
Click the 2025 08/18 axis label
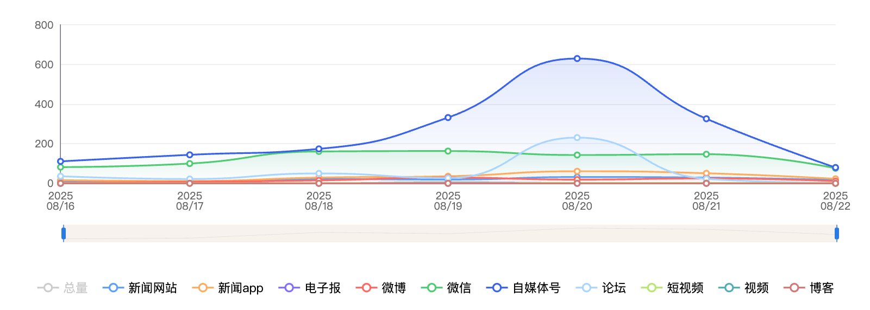[319, 201]
